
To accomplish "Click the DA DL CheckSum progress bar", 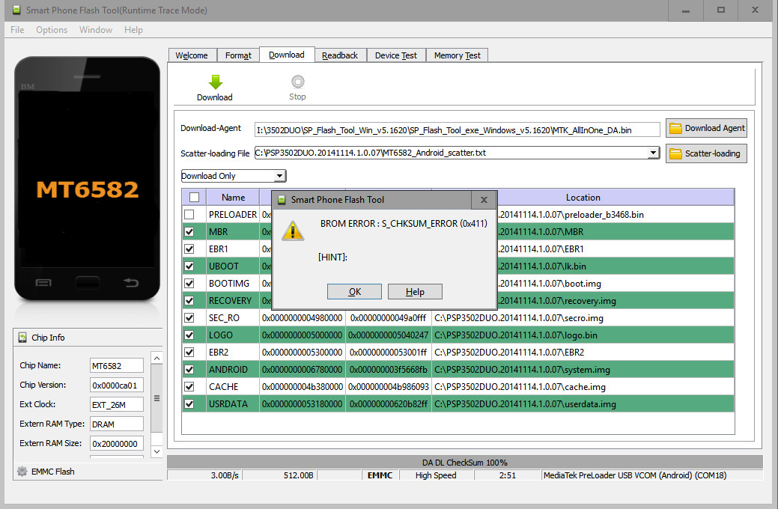I will [464, 462].
